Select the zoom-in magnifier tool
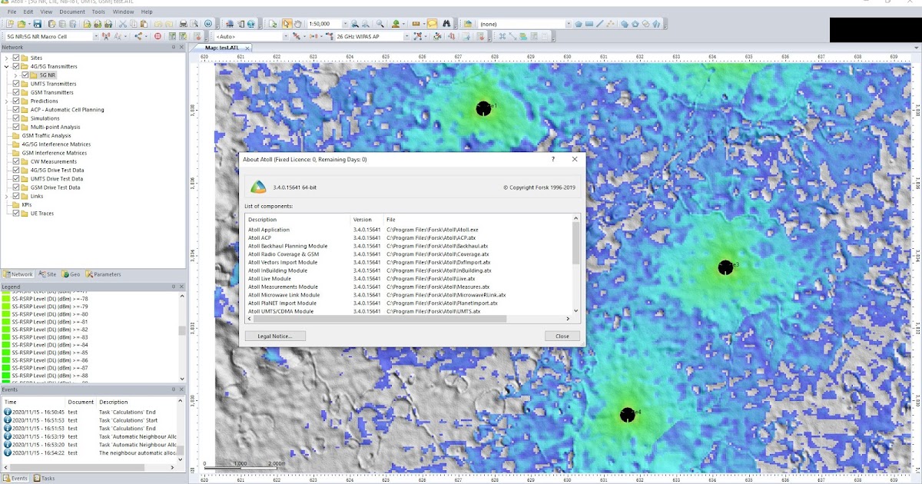The height and width of the screenshot is (484, 922). pos(354,24)
